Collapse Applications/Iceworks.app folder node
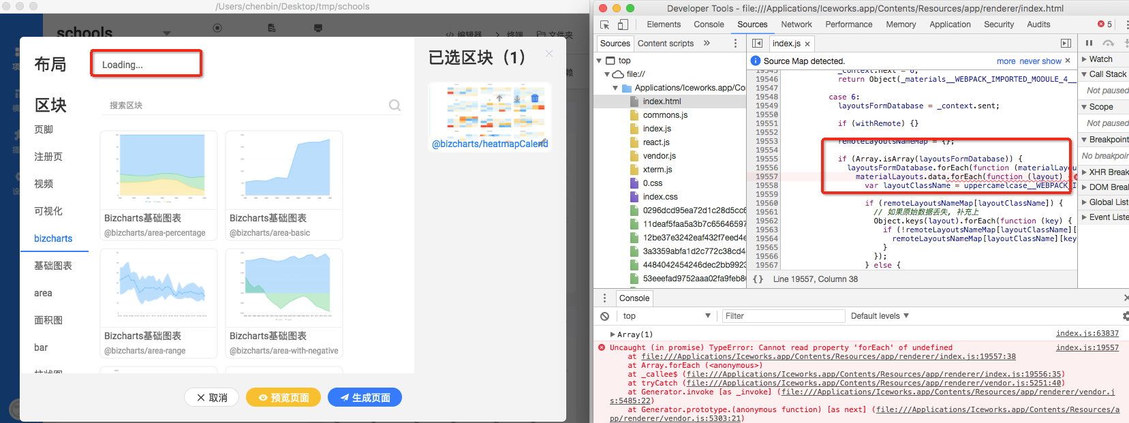Image resolution: width=1129 pixels, height=423 pixels. point(615,88)
